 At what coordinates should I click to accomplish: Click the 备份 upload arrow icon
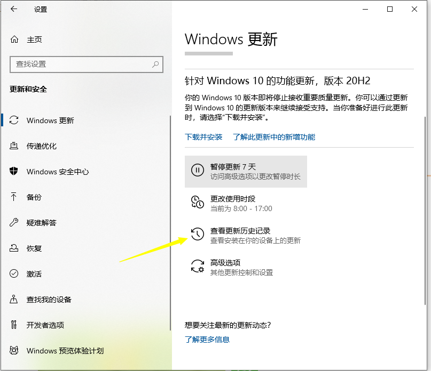[x=14, y=197]
